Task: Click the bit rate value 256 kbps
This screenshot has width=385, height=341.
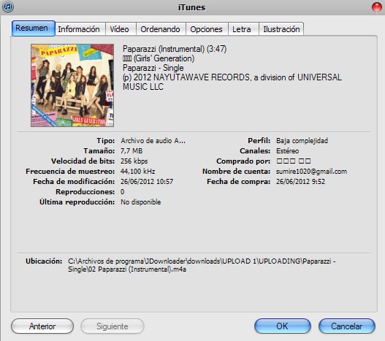Action: (x=134, y=161)
